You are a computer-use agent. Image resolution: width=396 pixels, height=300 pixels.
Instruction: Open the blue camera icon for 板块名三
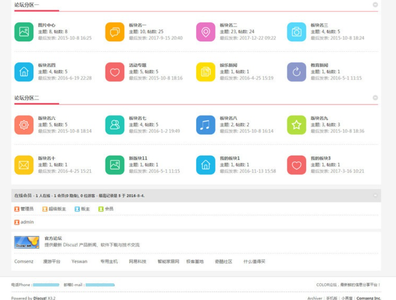coord(297,32)
